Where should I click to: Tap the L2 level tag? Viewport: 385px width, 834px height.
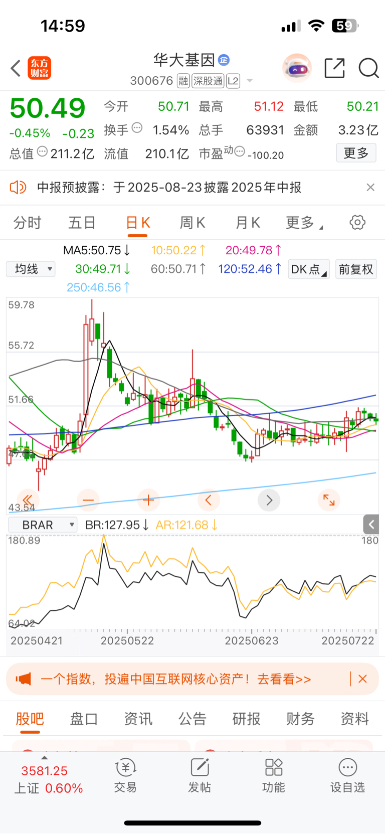pyautogui.click(x=233, y=81)
